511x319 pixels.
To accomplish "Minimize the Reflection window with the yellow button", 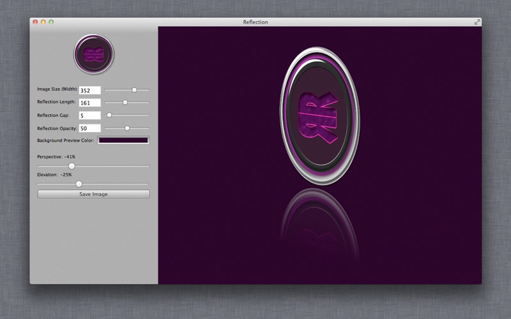I will pyautogui.click(x=43, y=22).
